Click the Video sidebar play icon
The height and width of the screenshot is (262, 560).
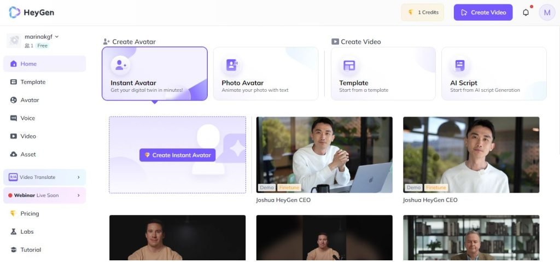click(x=14, y=136)
